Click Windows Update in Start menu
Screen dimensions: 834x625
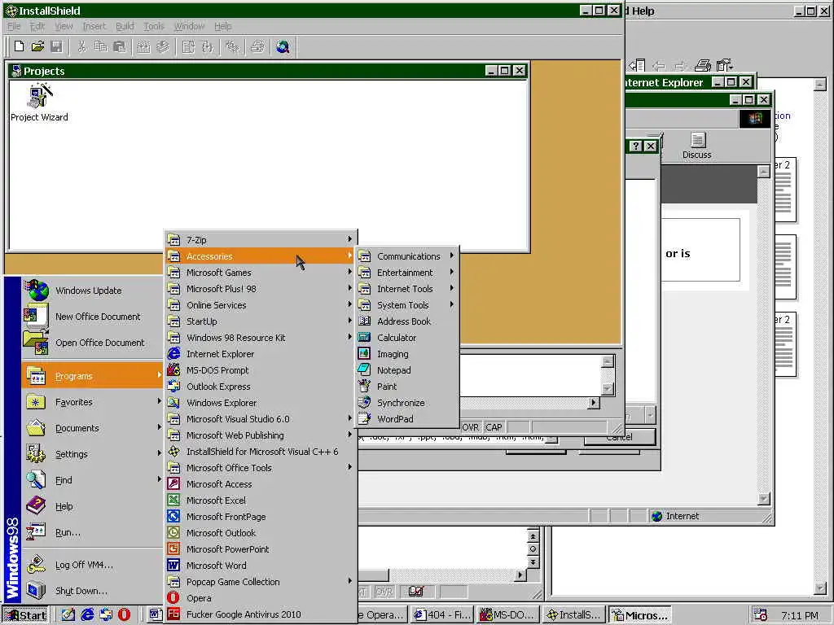pyautogui.click(x=93, y=291)
